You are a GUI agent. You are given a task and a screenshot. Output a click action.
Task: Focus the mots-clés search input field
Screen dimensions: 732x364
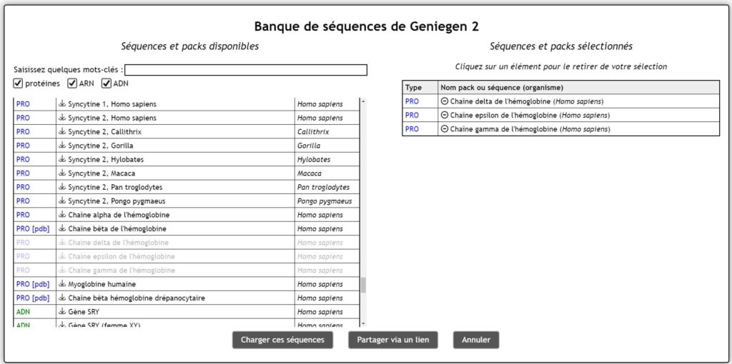click(x=246, y=70)
